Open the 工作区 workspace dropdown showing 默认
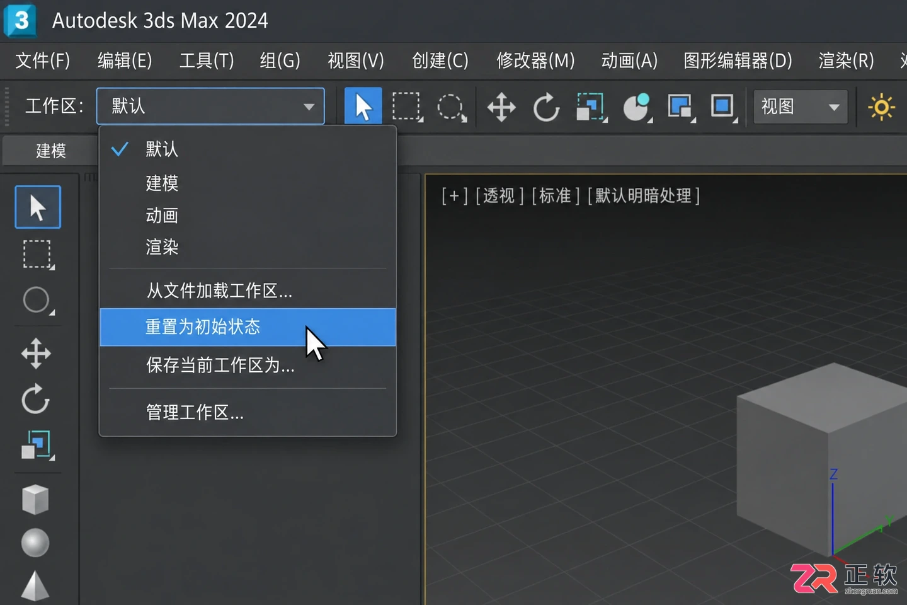The image size is (907, 605). 210,106
